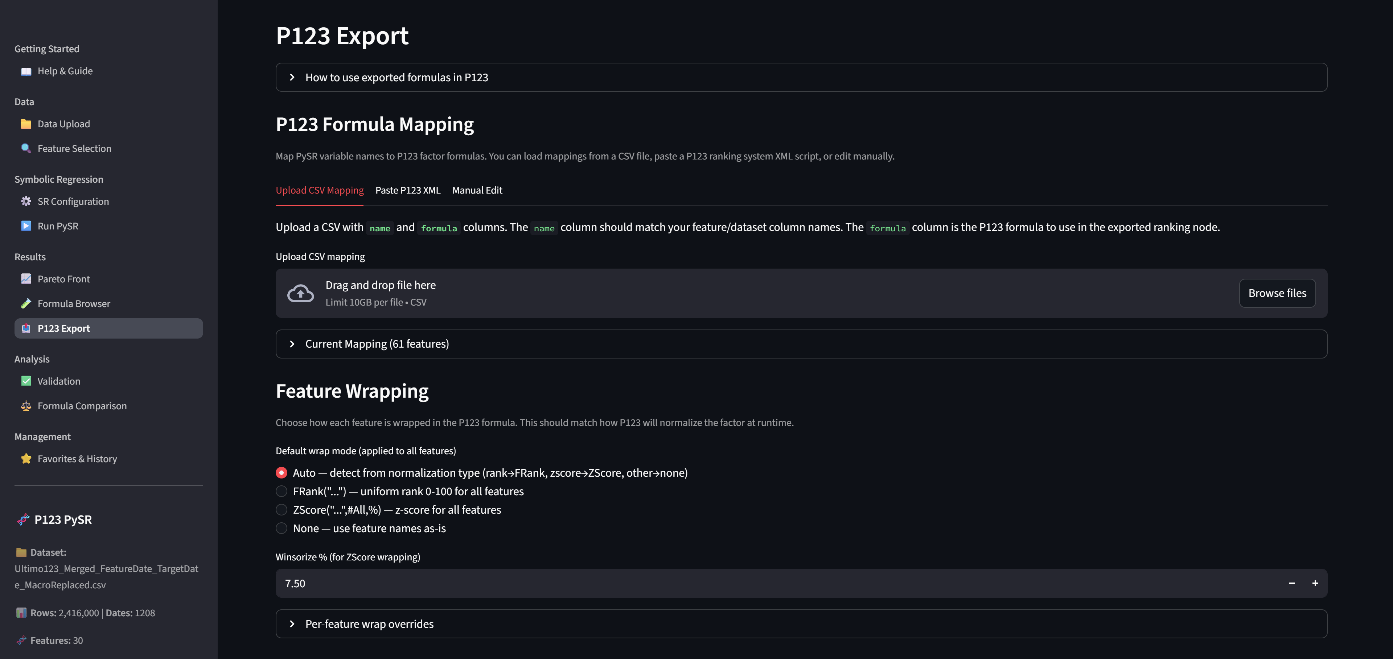This screenshot has height=659, width=1393.
Task: Choose None — use feature names as-is
Action: [282, 528]
